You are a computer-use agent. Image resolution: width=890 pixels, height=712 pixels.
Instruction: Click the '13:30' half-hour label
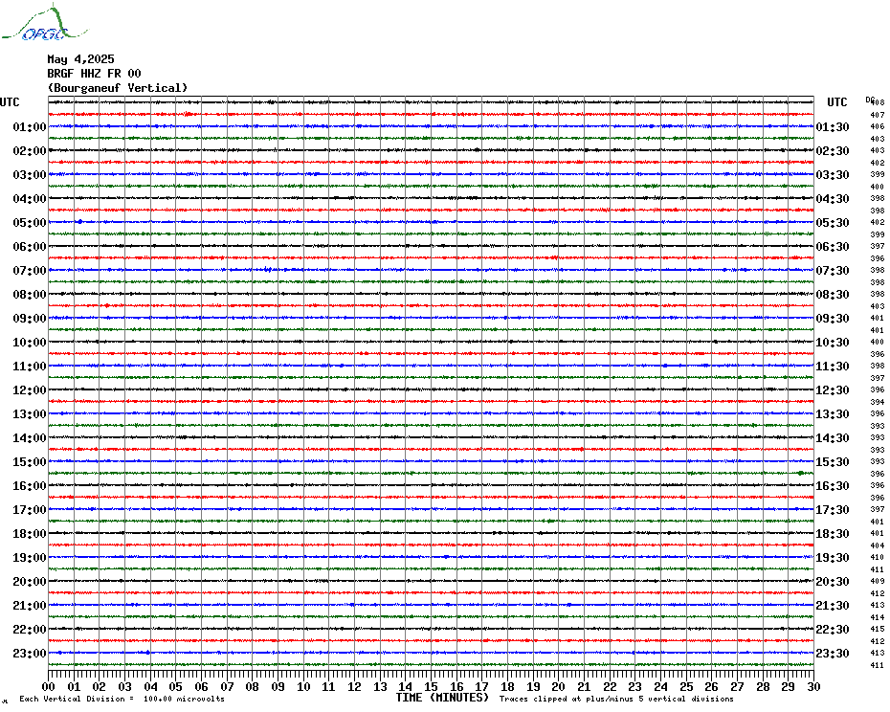tap(833, 414)
